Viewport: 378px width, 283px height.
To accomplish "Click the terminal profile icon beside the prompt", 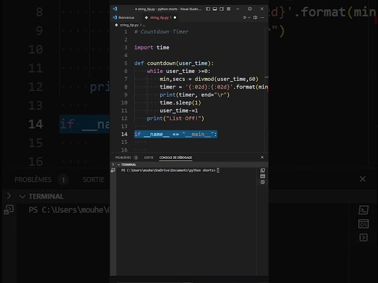I will coord(113,170).
